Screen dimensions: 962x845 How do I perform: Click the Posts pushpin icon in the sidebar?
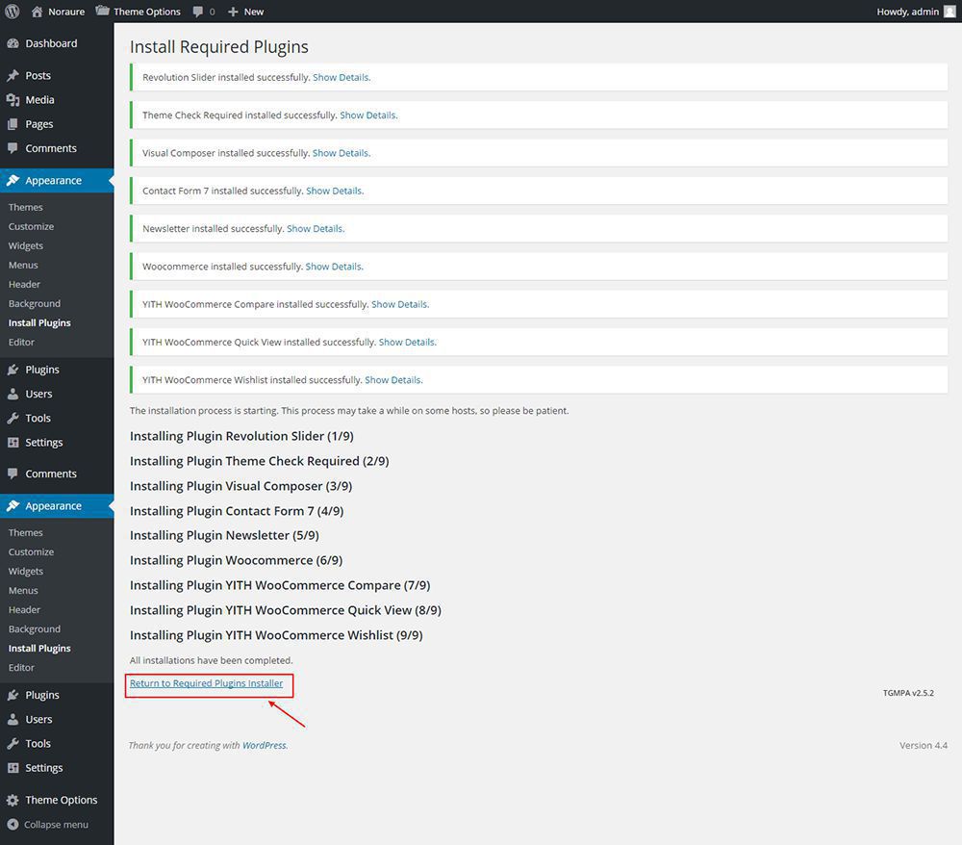pos(13,75)
